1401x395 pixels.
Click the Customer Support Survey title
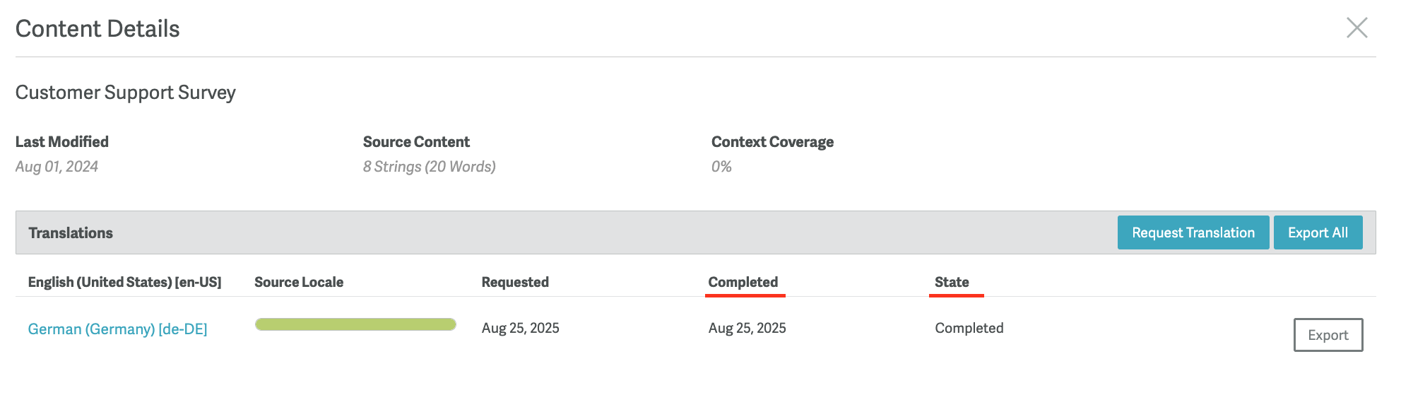(x=126, y=93)
